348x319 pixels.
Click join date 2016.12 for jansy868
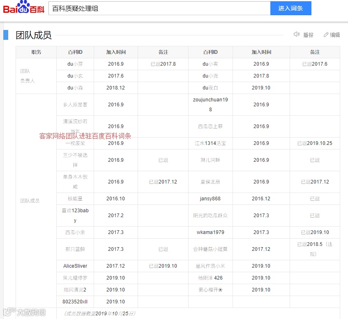tap(261, 199)
